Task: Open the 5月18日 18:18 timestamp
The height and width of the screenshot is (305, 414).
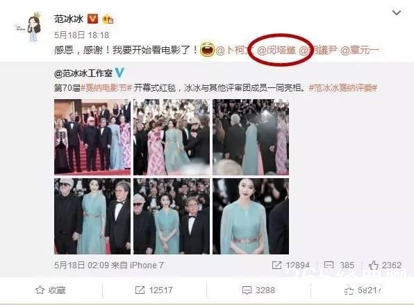Action: click(x=81, y=35)
